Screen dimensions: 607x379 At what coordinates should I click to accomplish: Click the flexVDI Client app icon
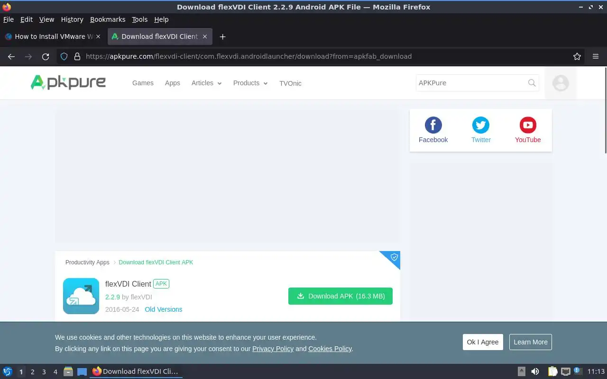pyautogui.click(x=81, y=296)
